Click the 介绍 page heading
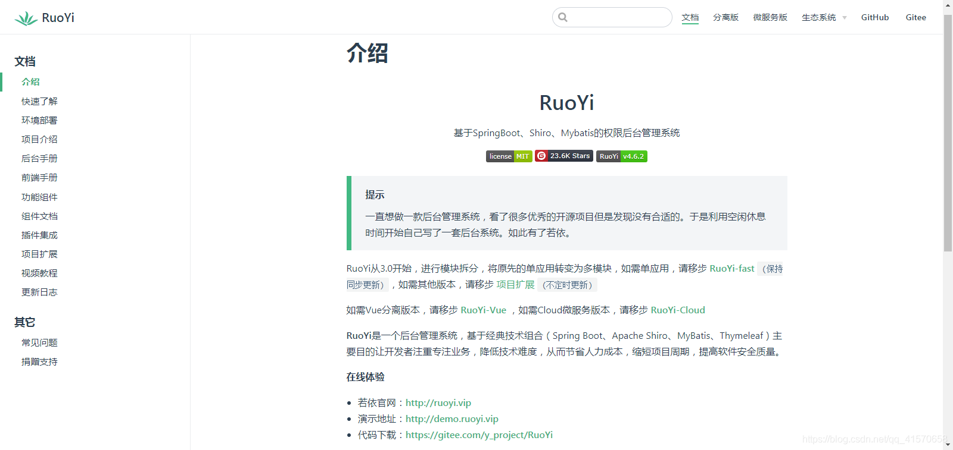This screenshot has width=953, height=450. (x=368, y=53)
